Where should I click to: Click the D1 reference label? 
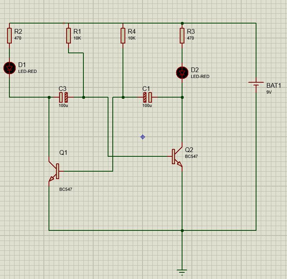[x=22, y=65]
